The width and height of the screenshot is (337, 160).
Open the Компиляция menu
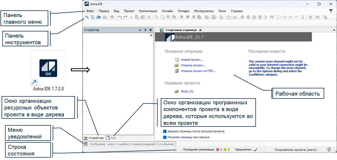pyautogui.click(x=148, y=11)
